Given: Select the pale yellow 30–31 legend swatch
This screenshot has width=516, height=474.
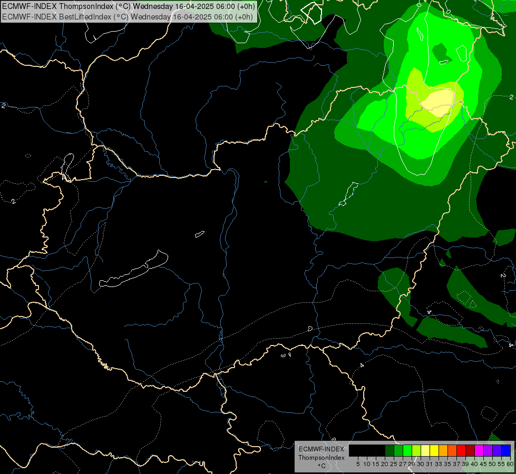Looking at the screenshot, I should pyautogui.click(x=425, y=450).
